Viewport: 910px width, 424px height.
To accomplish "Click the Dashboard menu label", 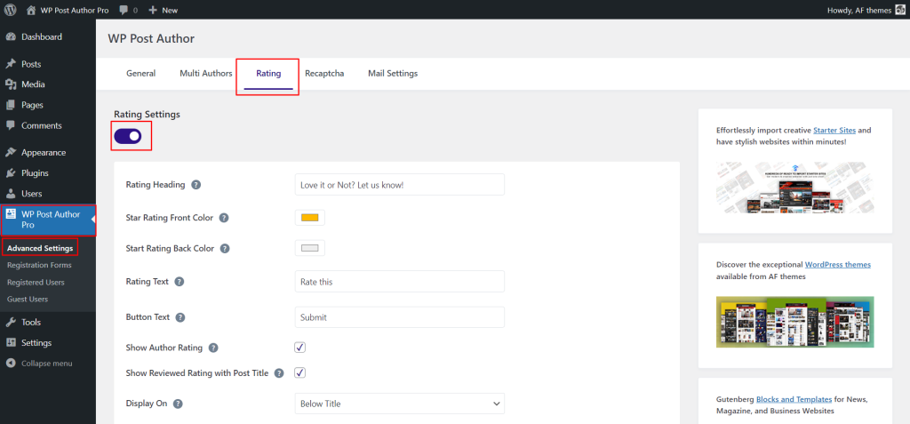I will 42,36.
